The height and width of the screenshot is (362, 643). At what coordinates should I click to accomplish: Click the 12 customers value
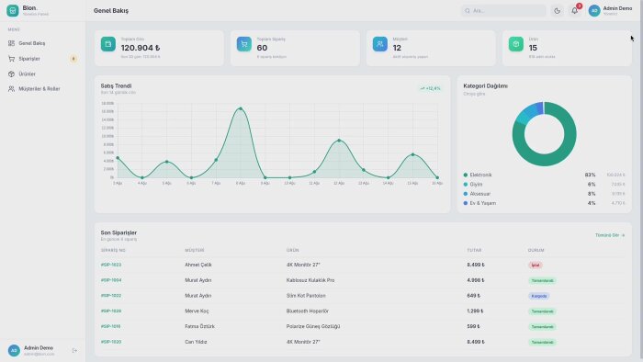tap(397, 48)
